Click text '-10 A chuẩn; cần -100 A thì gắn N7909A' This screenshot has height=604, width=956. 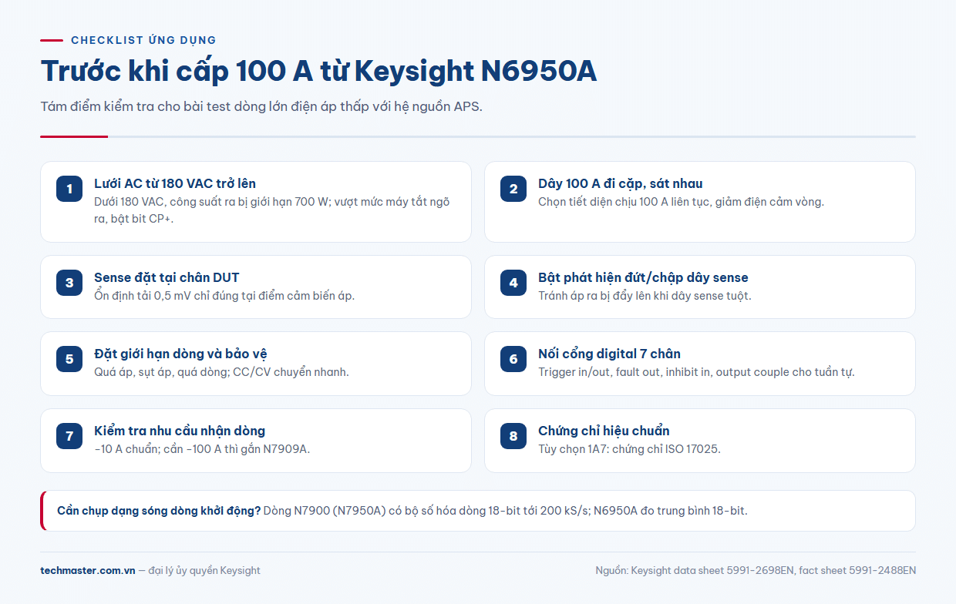(x=202, y=449)
